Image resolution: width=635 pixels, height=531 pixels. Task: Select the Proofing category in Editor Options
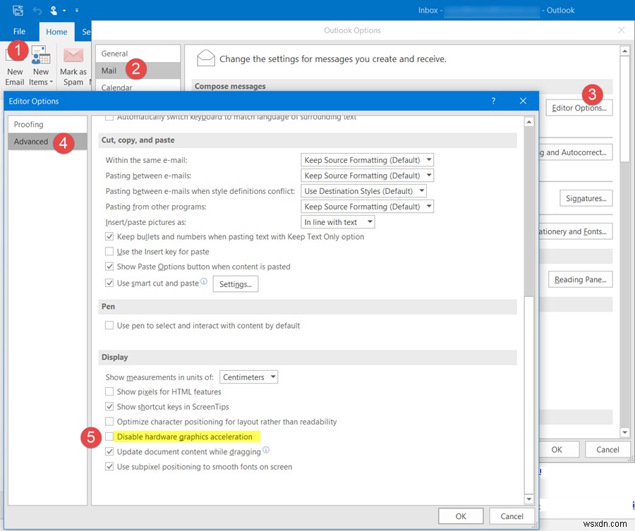30,124
